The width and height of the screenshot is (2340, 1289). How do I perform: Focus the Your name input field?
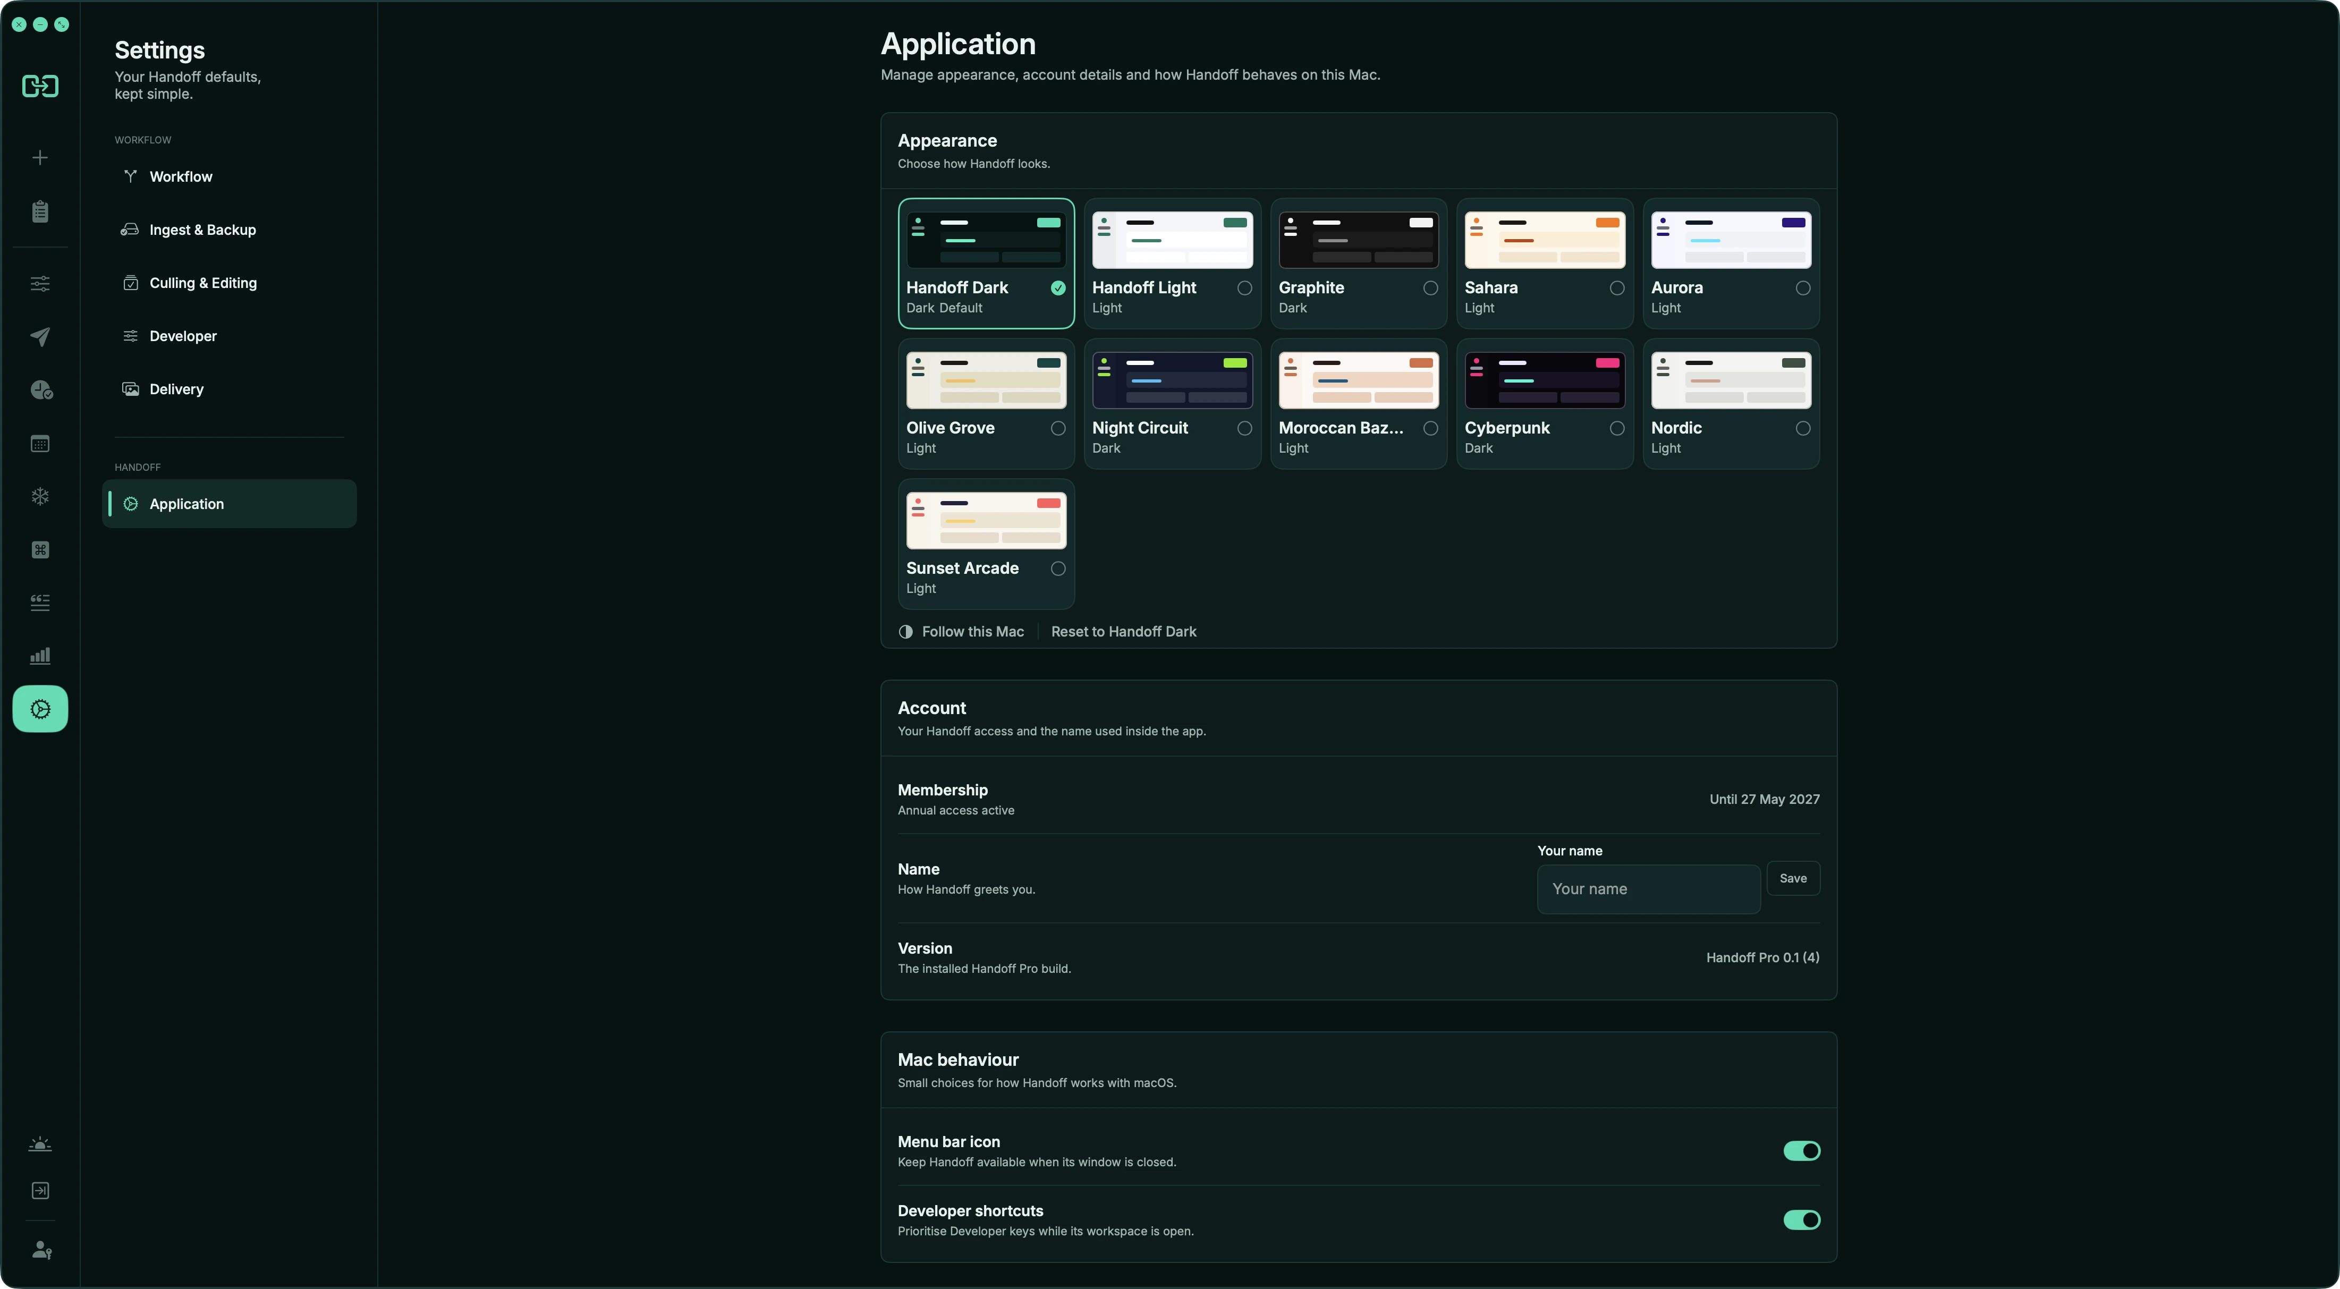click(1648, 889)
